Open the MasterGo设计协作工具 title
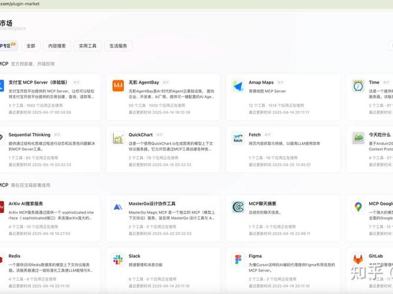This screenshot has width=393, height=294. click(x=152, y=204)
